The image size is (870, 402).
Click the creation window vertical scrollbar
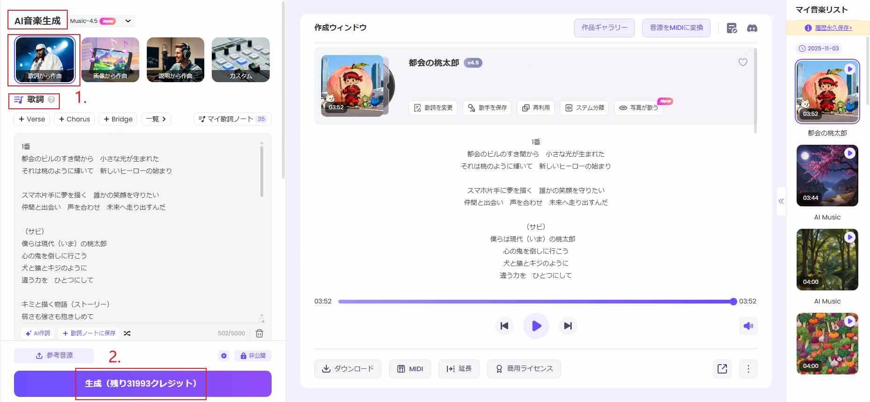[x=755, y=91]
